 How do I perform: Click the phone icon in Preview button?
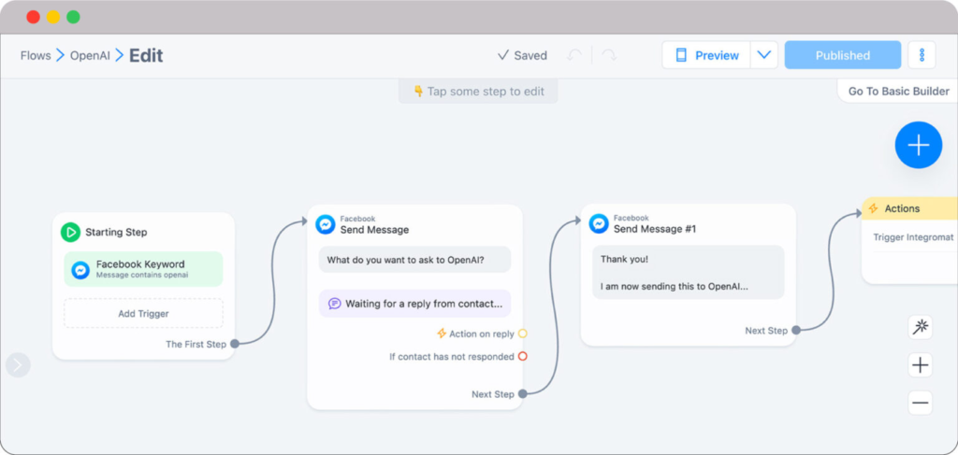[681, 55]
